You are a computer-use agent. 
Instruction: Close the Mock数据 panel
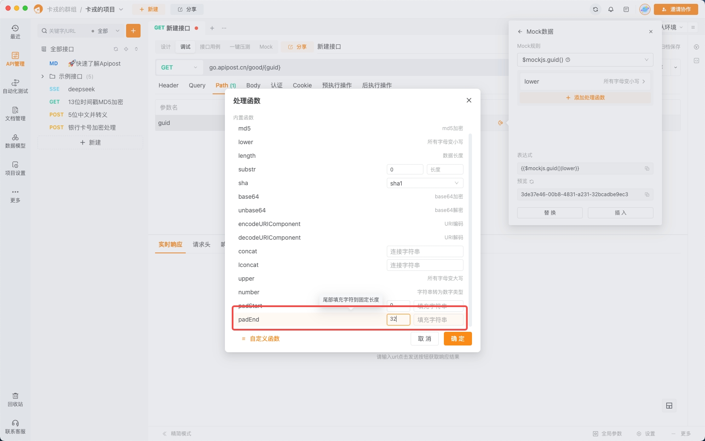651,32
